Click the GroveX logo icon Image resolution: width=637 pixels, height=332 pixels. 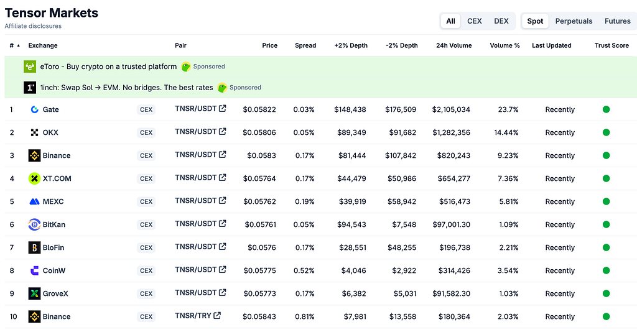click(x=35, y=293)
